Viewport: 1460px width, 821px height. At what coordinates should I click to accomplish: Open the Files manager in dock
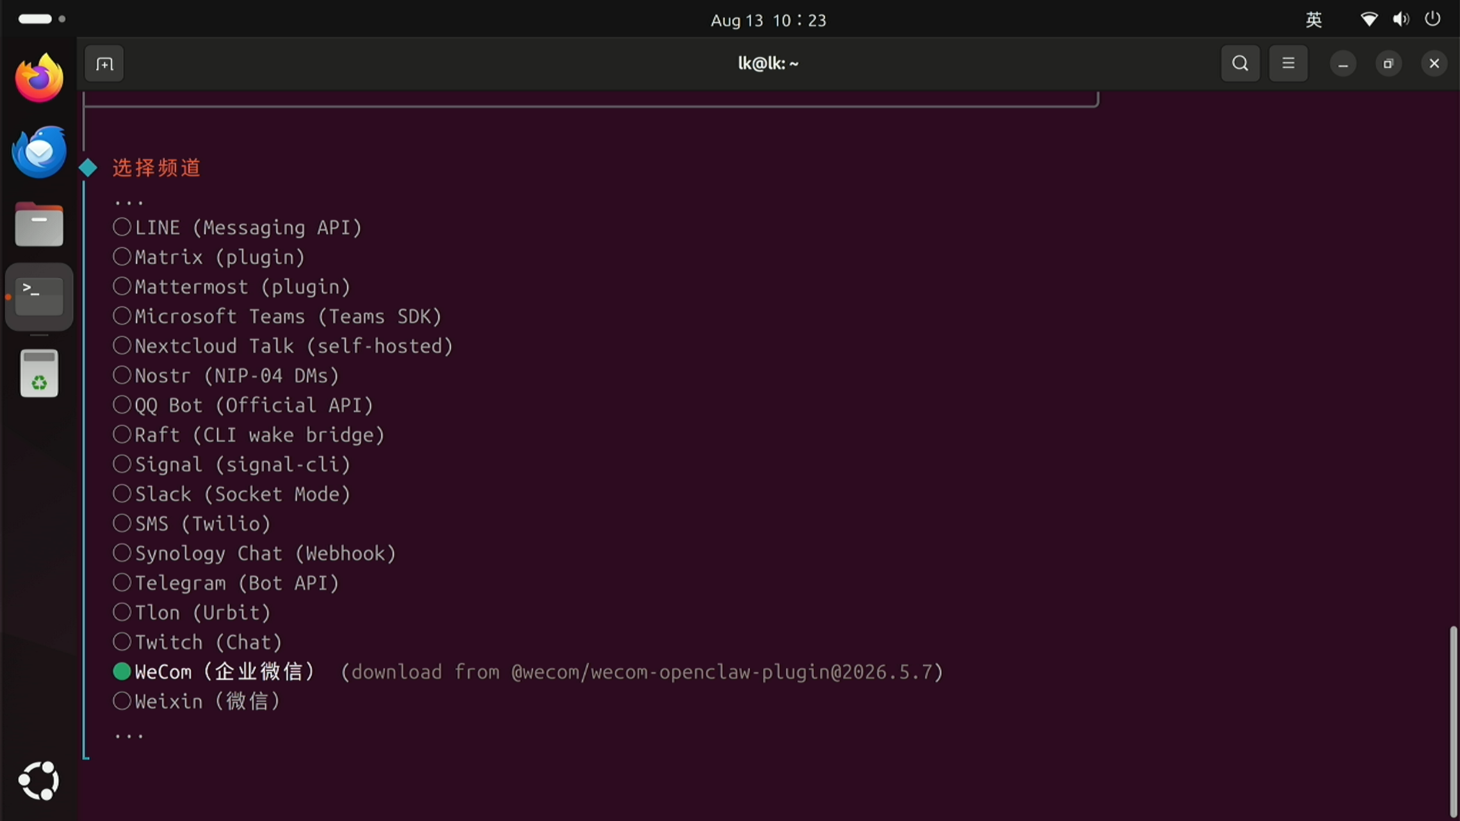pos(39,224)
